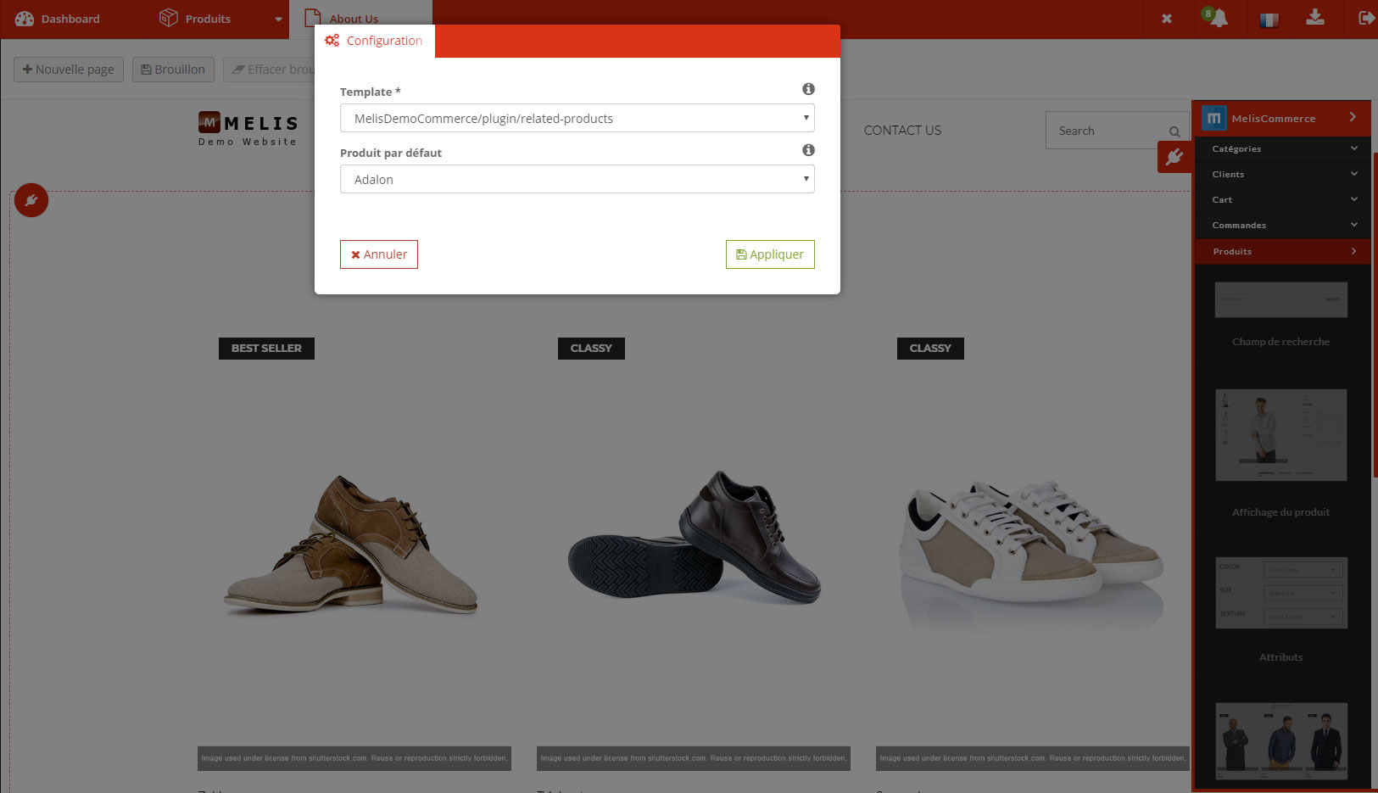Toggle the plugins sidebar plug button
This screenshot has height=793, width=1378.
pyautogui.click(x=1174, y=157)
